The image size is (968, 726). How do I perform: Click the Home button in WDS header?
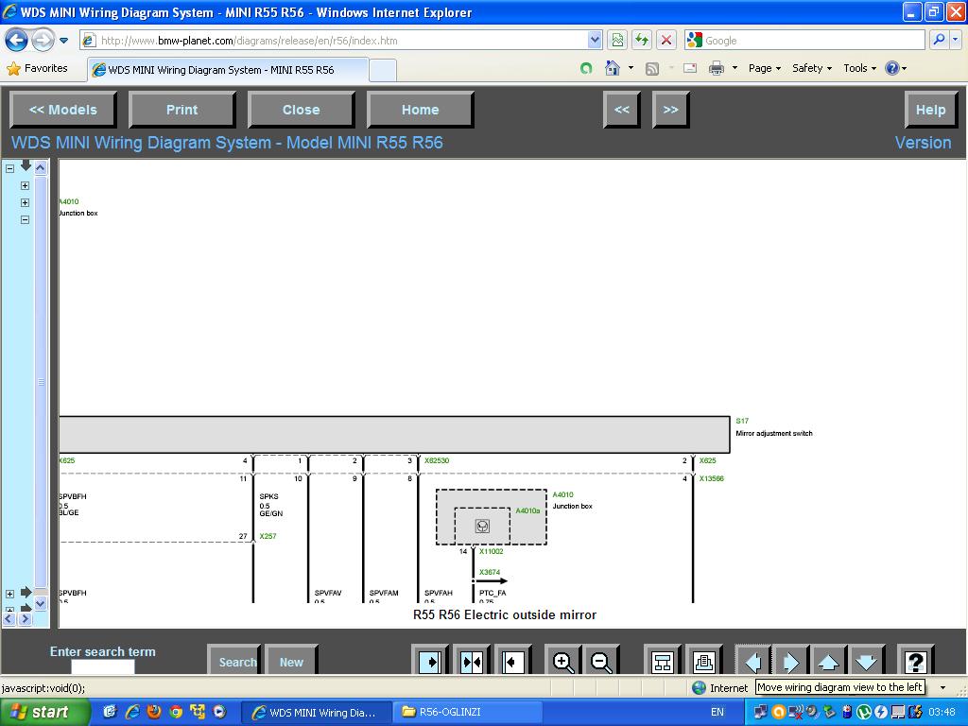[420, 110]
